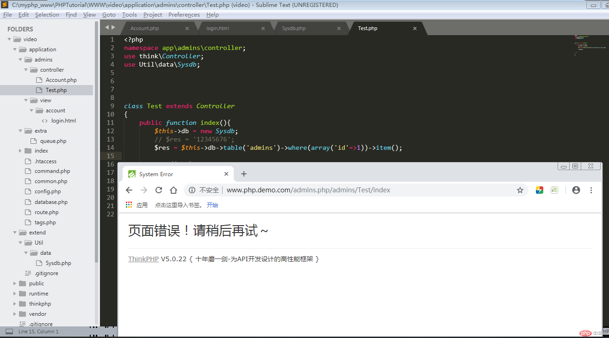Screen dimensions: 609x338
Task: Click Line 15, Column 1 status text
Action: click(38, 332)
